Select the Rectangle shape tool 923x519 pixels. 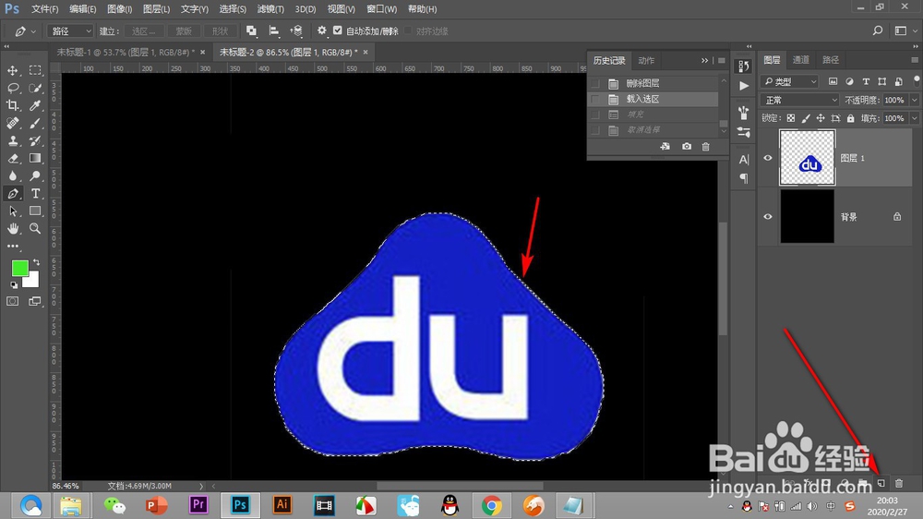pos(35,211)
